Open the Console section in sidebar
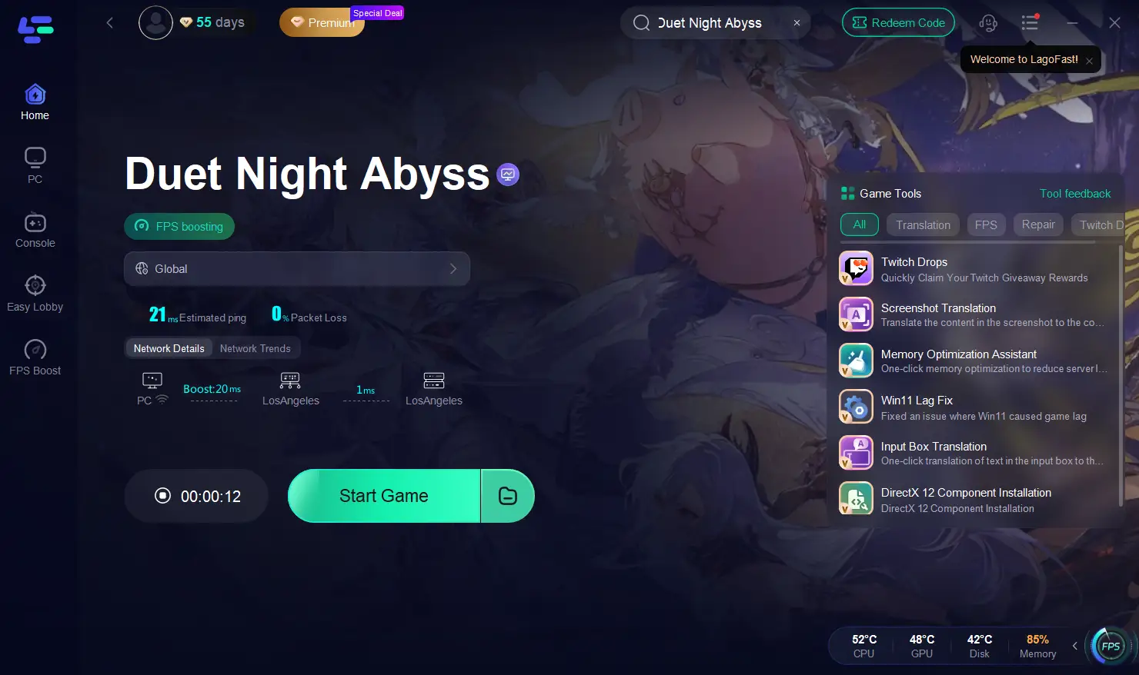This screenshot has height=675, width=1139. click(x=35, y=230)
